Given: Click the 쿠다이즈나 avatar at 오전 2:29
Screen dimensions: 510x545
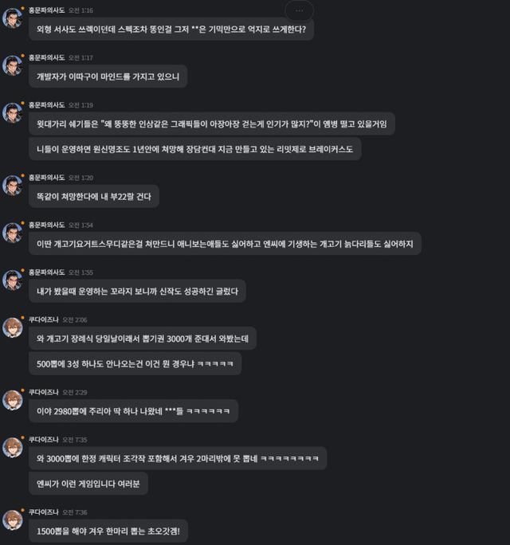Looking at the screenshot, I should point(12,400).
